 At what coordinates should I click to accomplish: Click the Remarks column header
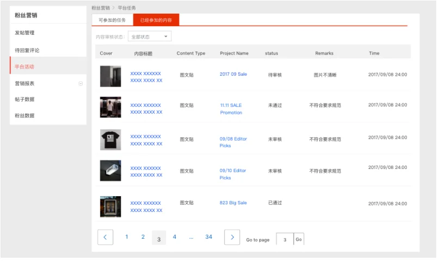tap(324, 53)
